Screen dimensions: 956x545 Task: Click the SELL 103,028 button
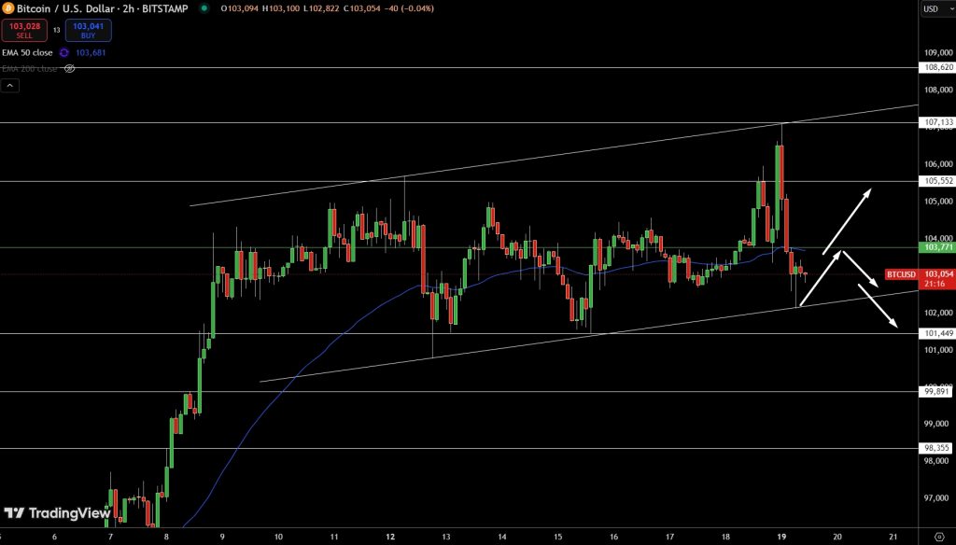coord(24,31)
